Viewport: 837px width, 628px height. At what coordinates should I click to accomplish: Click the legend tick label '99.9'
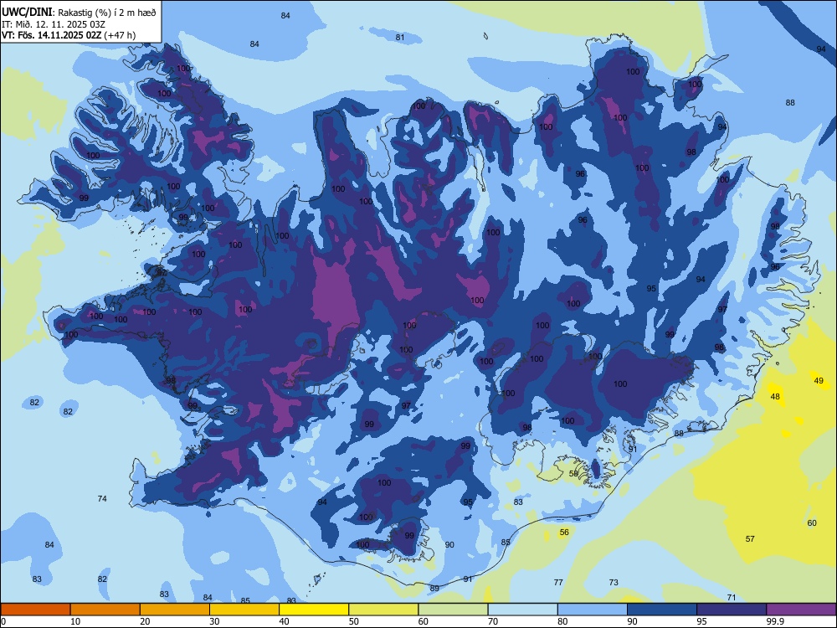point(774,621)
